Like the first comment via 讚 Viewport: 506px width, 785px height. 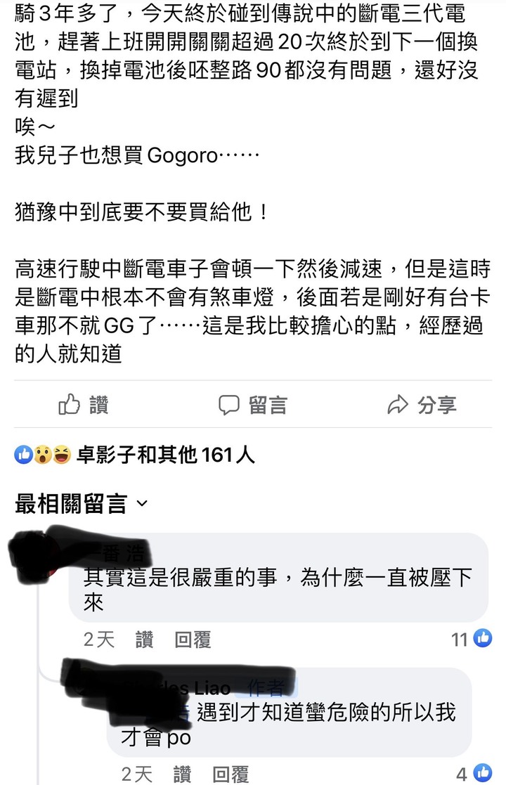pos(144,640)
